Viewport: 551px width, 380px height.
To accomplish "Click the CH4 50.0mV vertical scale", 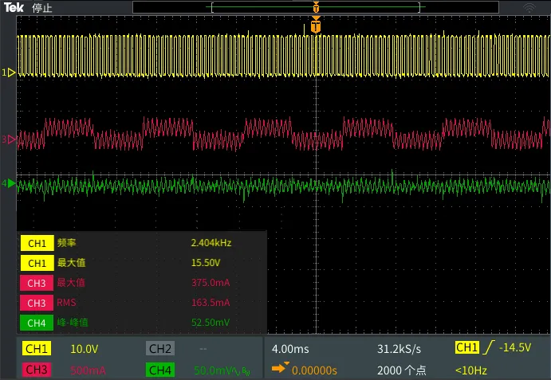I will coord(214,370).
